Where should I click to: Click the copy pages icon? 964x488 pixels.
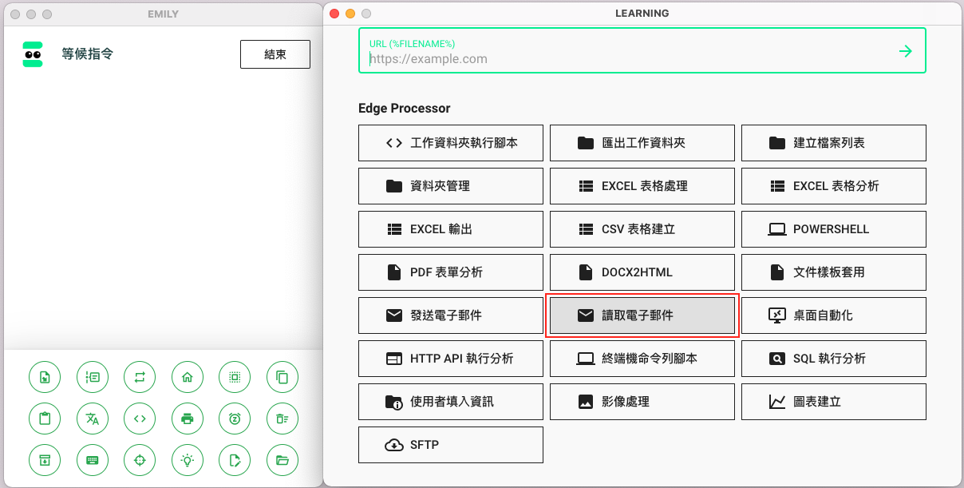[x=282, y=377]
